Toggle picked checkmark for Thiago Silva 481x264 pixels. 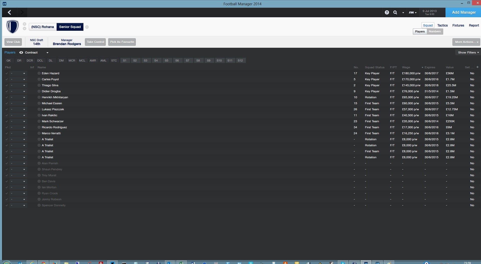click(x=7, y=85)
